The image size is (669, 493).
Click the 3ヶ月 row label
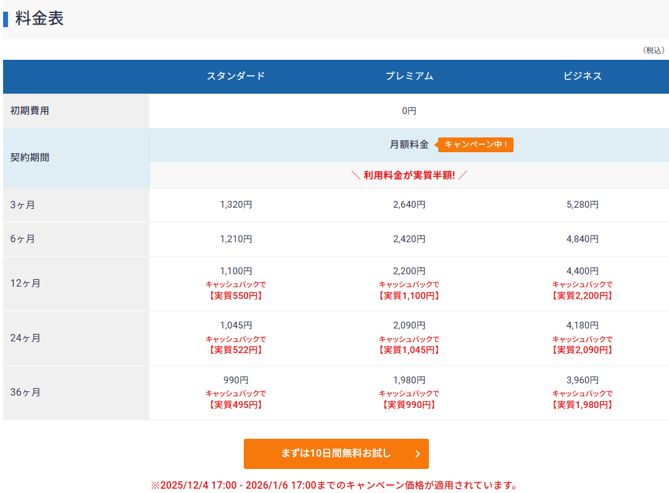click(x=23, y=205)
